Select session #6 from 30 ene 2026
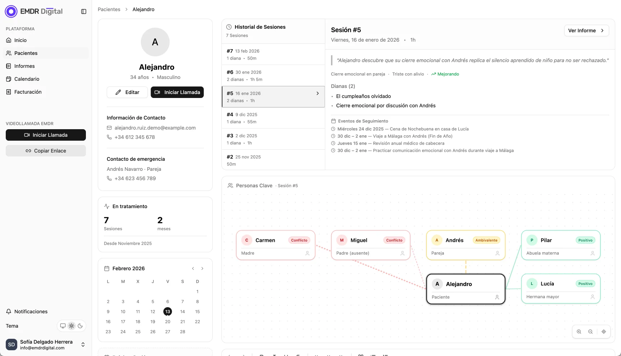Image resolution: width=621 pixels, height=356 pixels. coord(273,76)
